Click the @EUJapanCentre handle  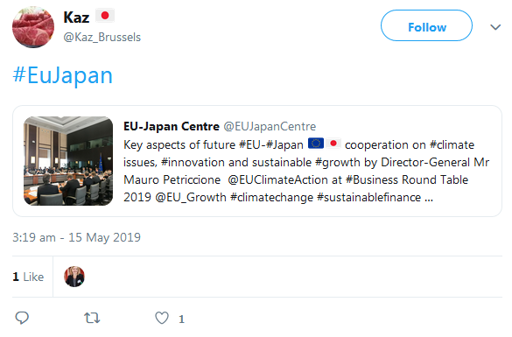click(x=270, y=126)
